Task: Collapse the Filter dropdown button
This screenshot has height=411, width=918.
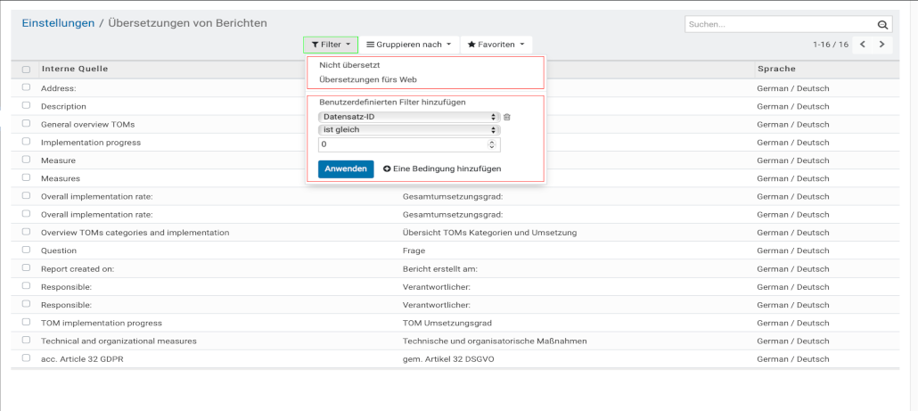Action: [330, 44]
